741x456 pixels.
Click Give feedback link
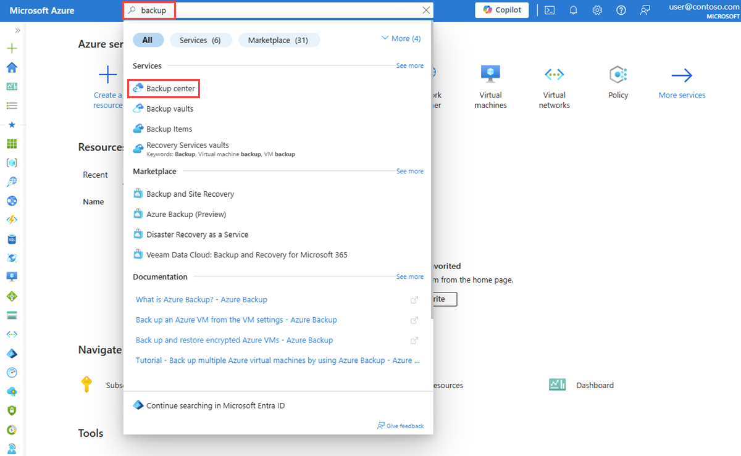click(400, 426)
